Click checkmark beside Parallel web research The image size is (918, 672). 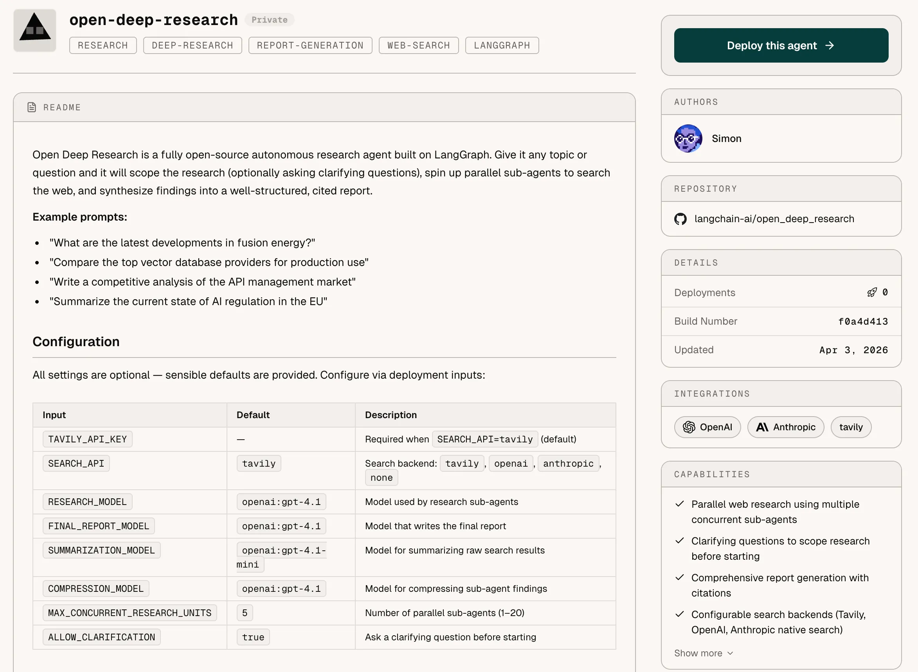(x=680, y=504)
